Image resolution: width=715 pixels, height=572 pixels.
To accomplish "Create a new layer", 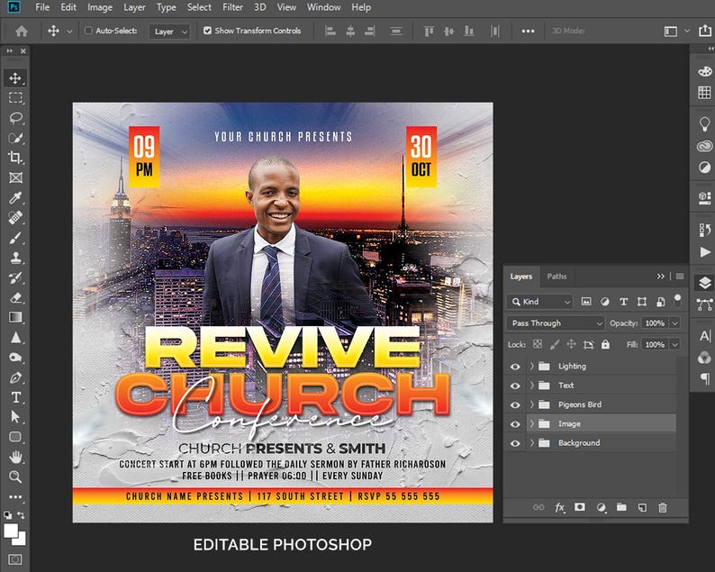I will tap(642, 507).
